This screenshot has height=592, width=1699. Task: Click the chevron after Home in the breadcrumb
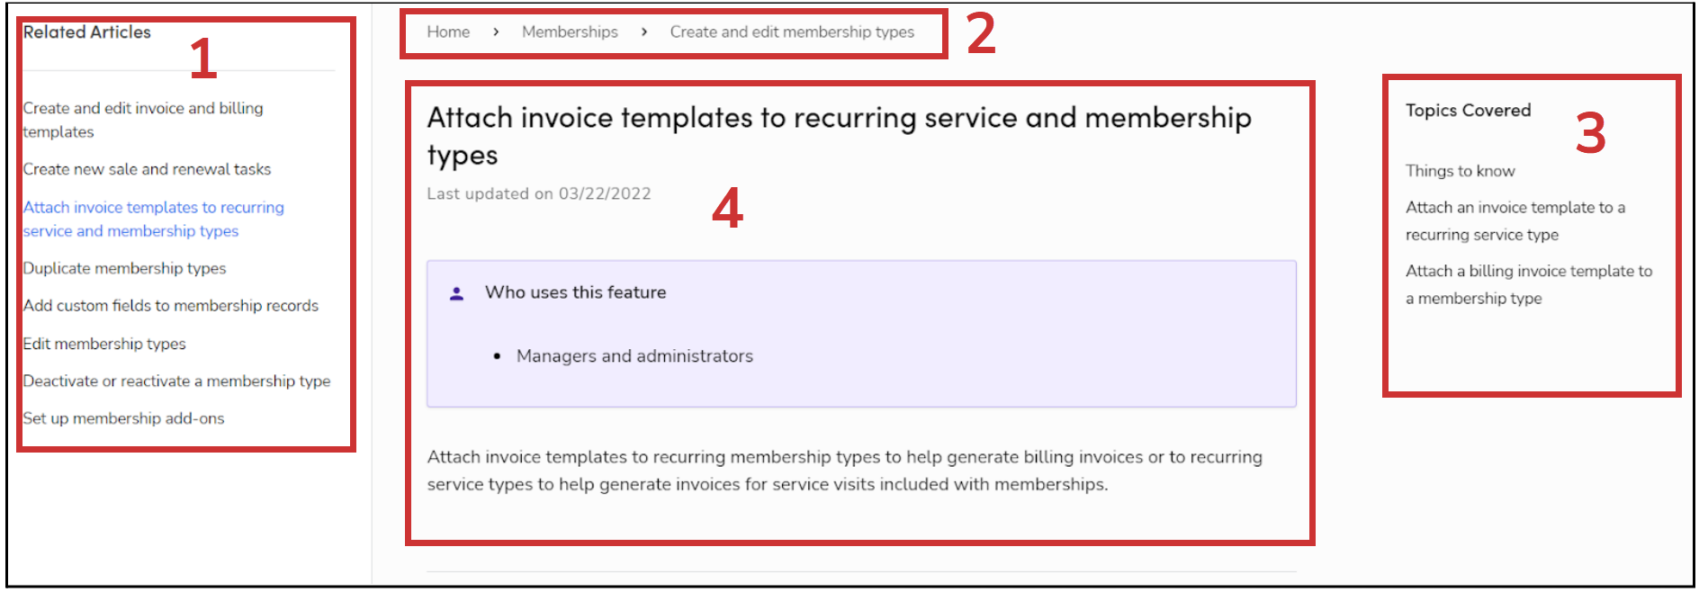(495, 31)
